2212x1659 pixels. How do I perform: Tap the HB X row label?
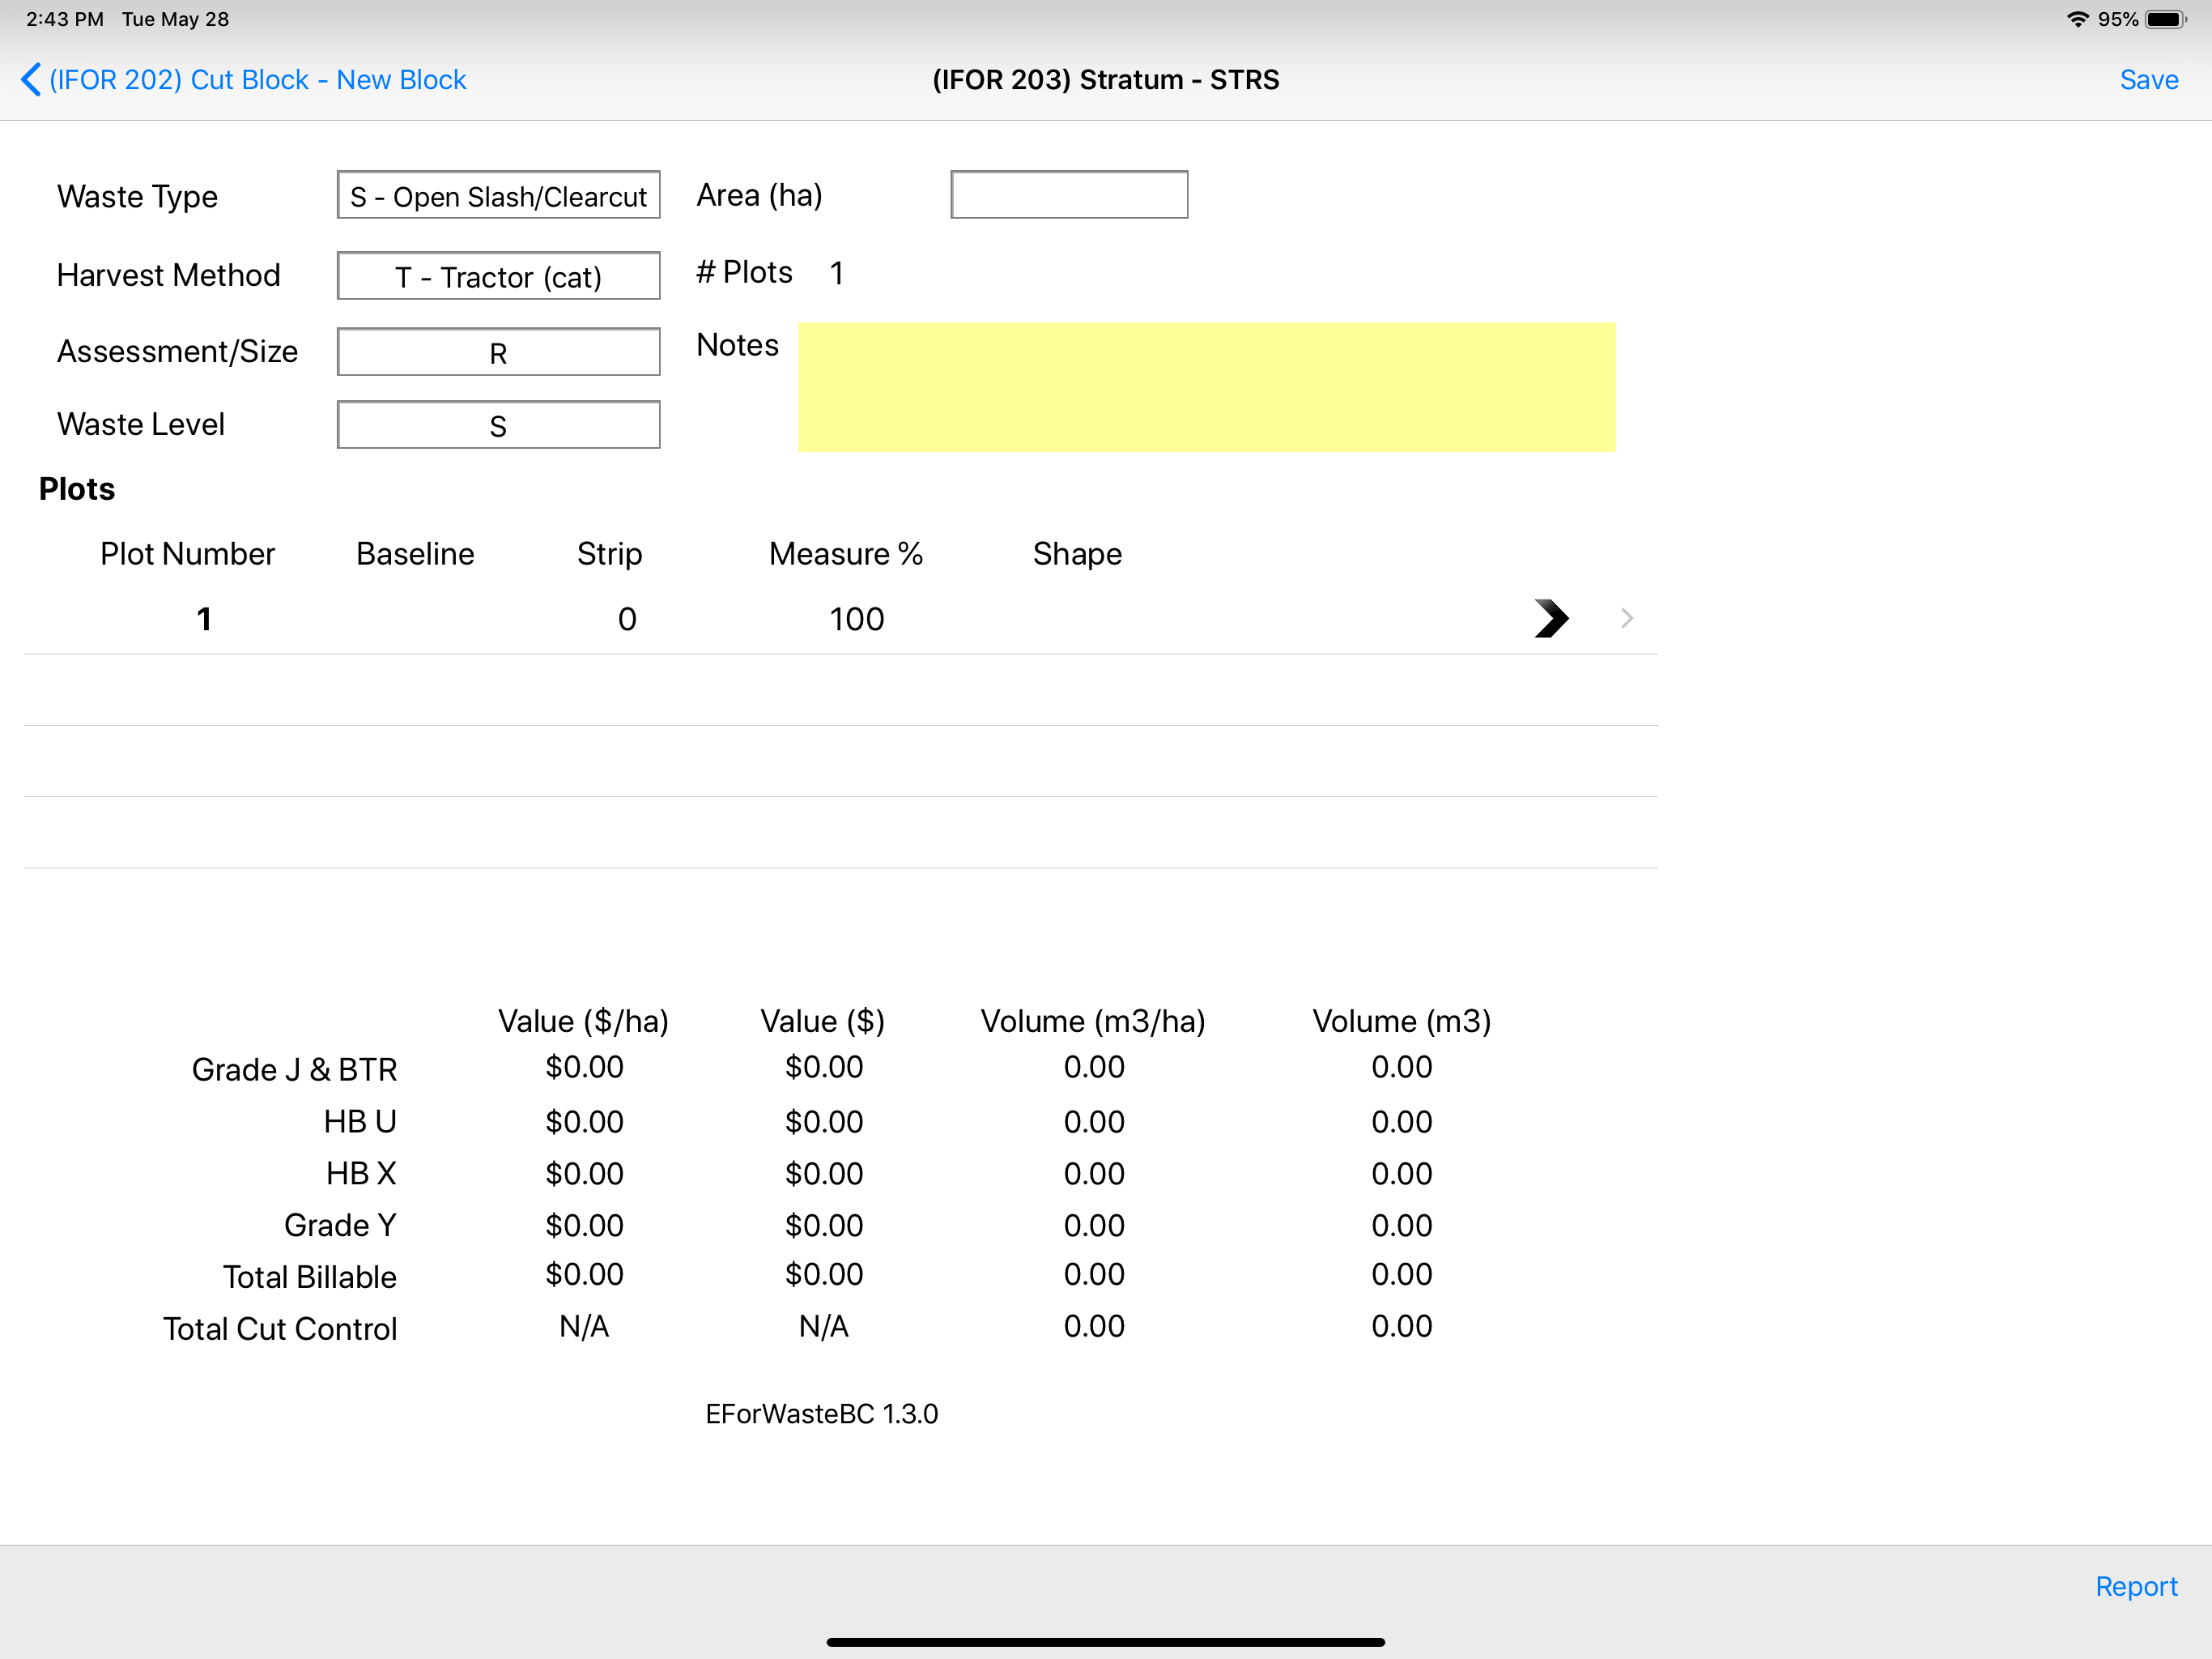coord(361,1174)
